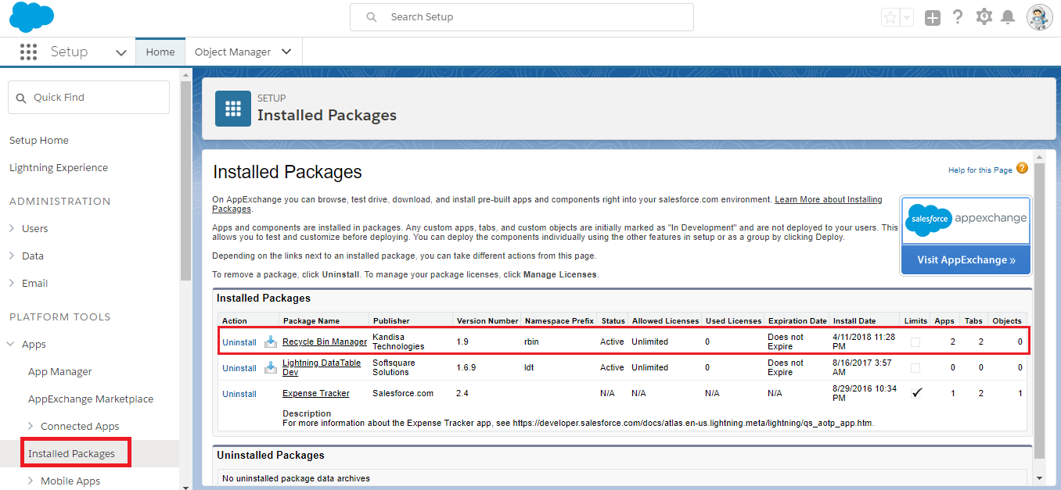Open the Help question mark icon

click(958, 17)
